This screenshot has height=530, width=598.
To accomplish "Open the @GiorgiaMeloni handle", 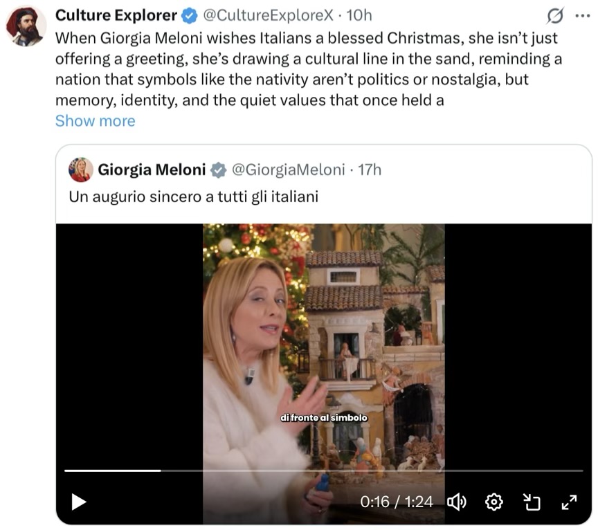I will click(x=287, y=170).
